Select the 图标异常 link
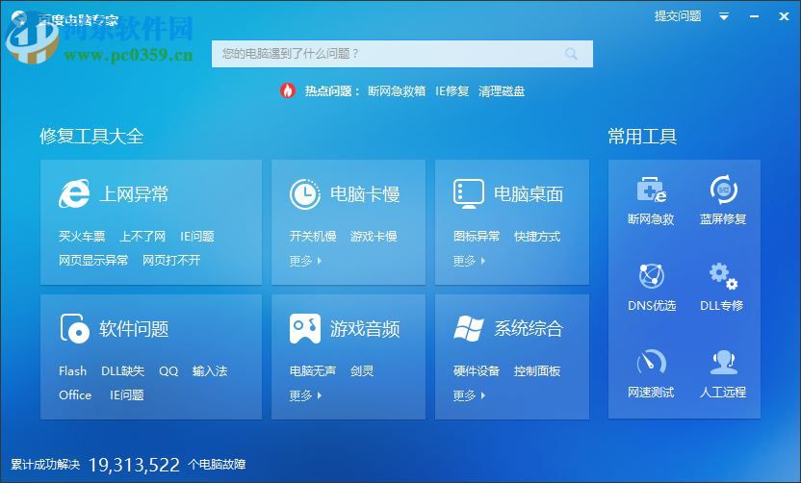The height and width of the screenshot is (483, 801). click(x=477, y=237)
